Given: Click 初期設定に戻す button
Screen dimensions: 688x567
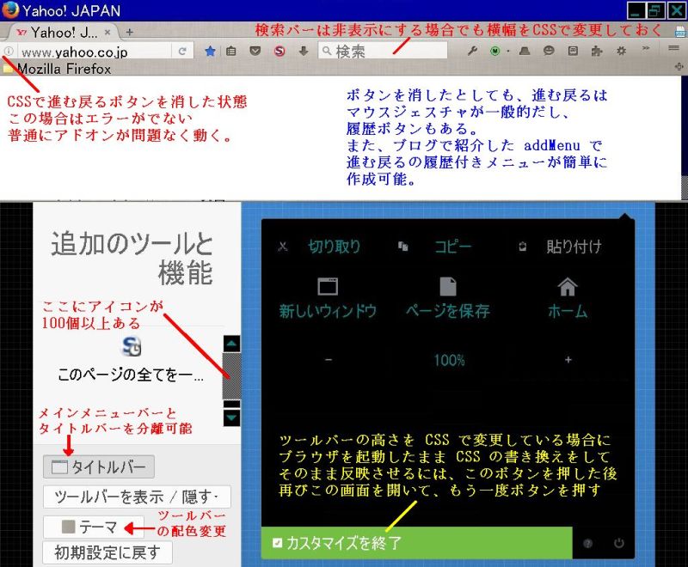Looking at the screenshot, I should coord(107,553).
